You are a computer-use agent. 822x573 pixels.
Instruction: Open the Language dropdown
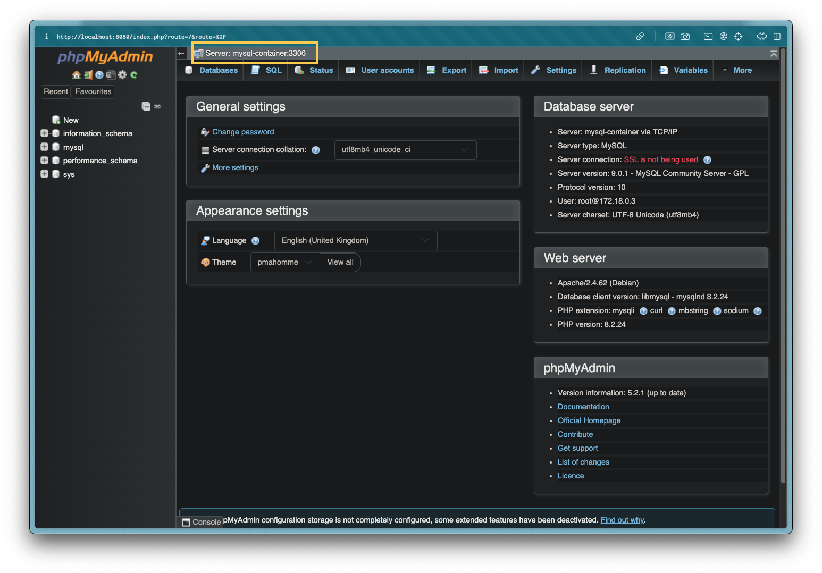(x=356, y=240)
